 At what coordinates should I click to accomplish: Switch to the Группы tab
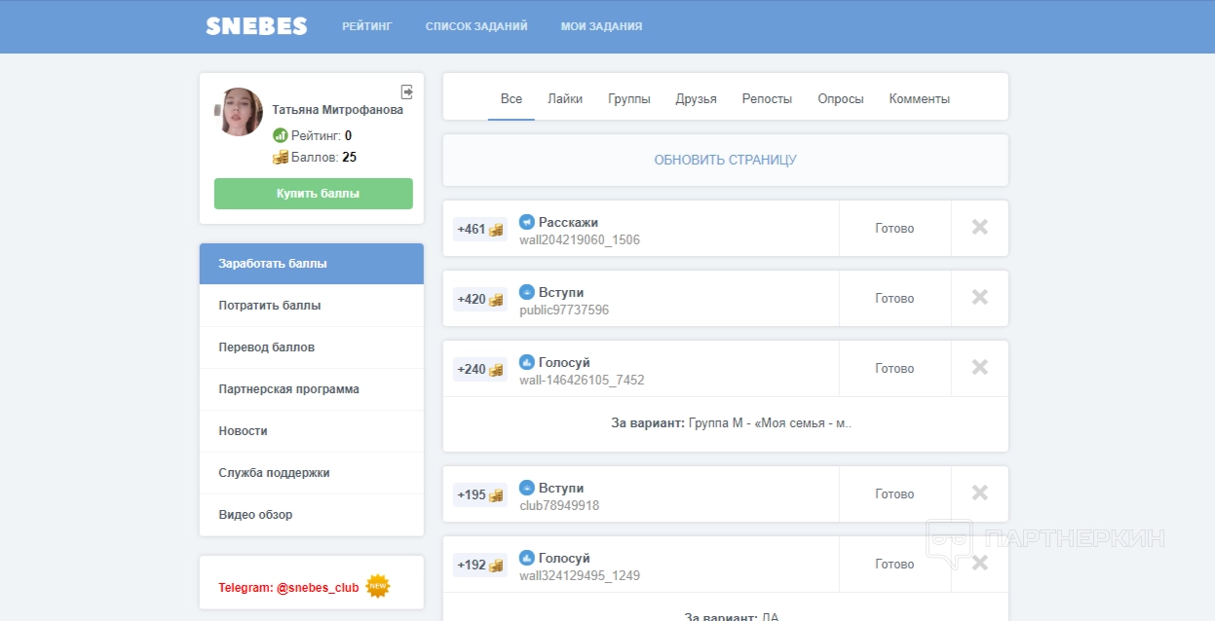pos(629,99)
